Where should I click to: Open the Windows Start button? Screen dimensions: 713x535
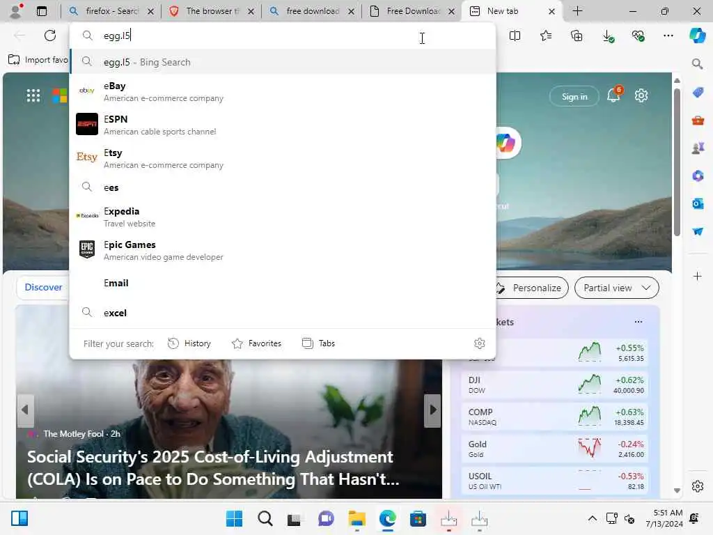click(x=234, y=518)
